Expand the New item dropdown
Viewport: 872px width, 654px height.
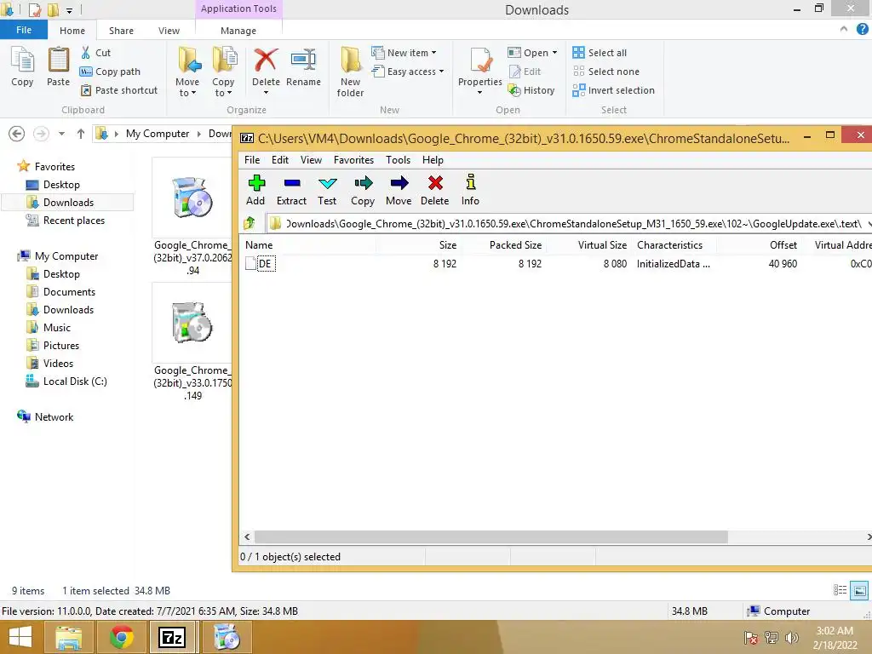pos(433,53)
